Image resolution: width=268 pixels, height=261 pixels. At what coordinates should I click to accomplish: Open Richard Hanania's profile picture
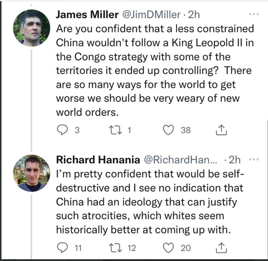31,173
